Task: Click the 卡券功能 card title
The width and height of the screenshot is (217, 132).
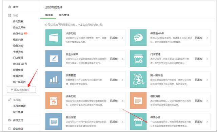Action: [71, 34]
